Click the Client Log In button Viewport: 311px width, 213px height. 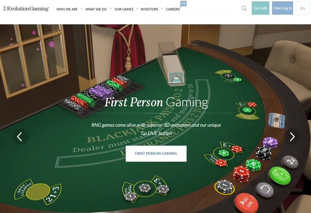click(x=282, y=8)
